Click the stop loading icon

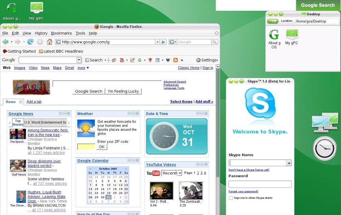pyautogui.click(x=40, y=42)
